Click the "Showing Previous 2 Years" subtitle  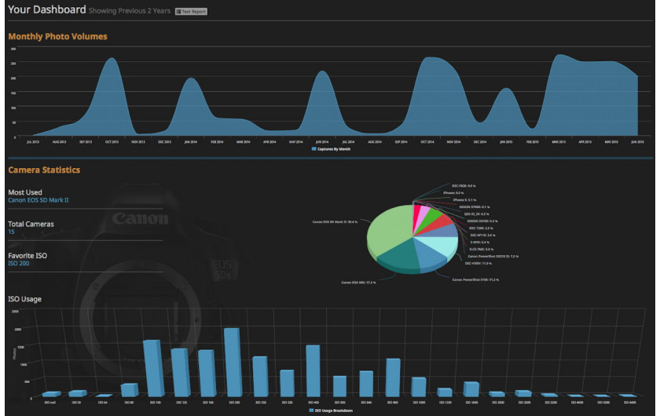tap(130, 11)
